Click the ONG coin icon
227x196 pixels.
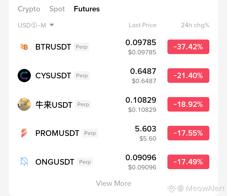click(24, 162)
